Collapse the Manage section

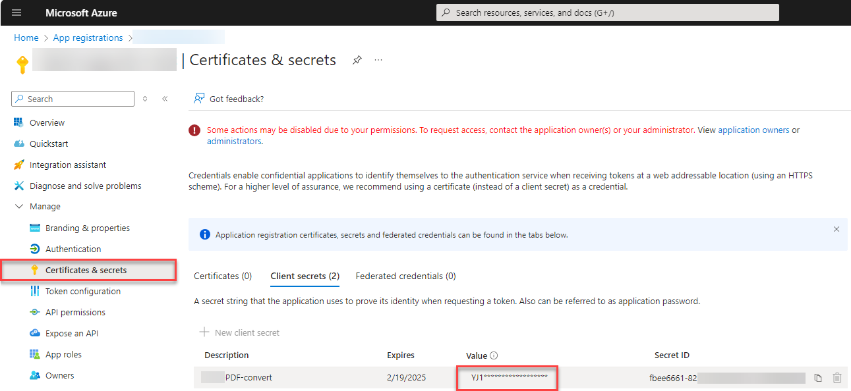point(18,207)
